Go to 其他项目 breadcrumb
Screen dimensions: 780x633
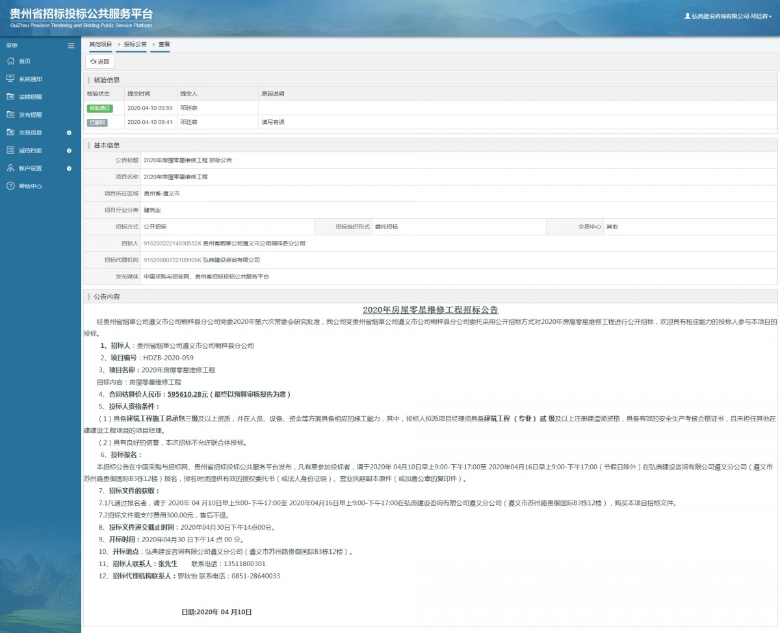click(x=101, y=44)
